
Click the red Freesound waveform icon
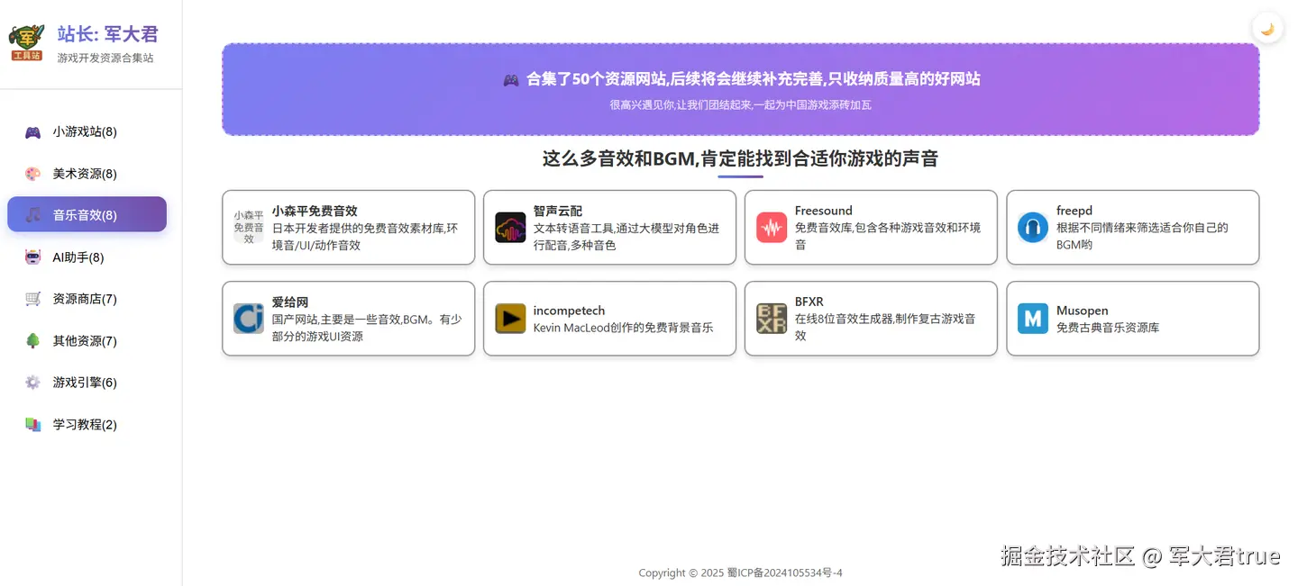[x=772, y=227]
